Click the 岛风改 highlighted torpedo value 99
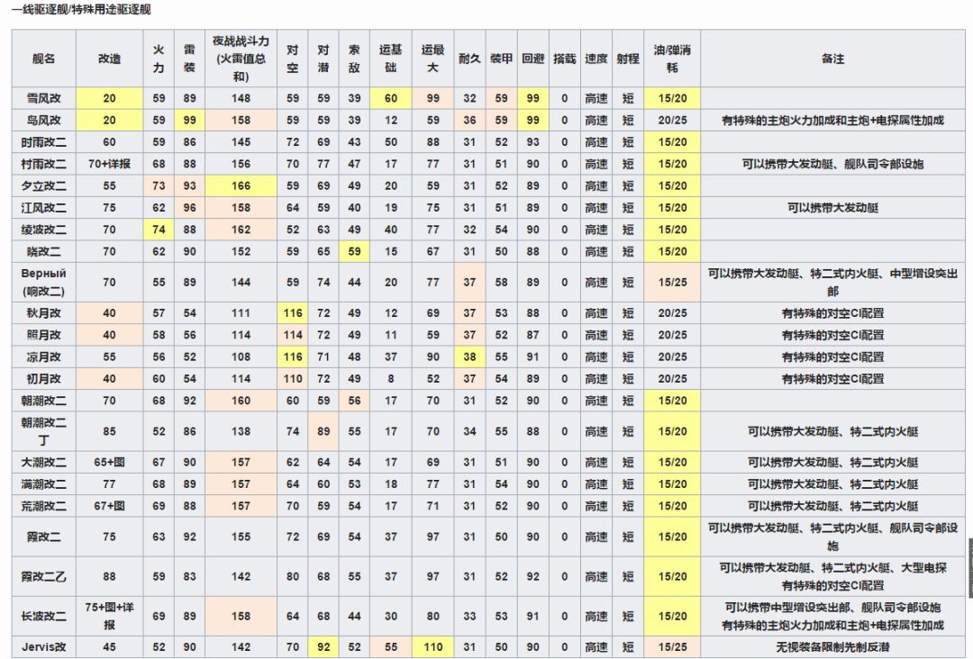 [189, 121]
